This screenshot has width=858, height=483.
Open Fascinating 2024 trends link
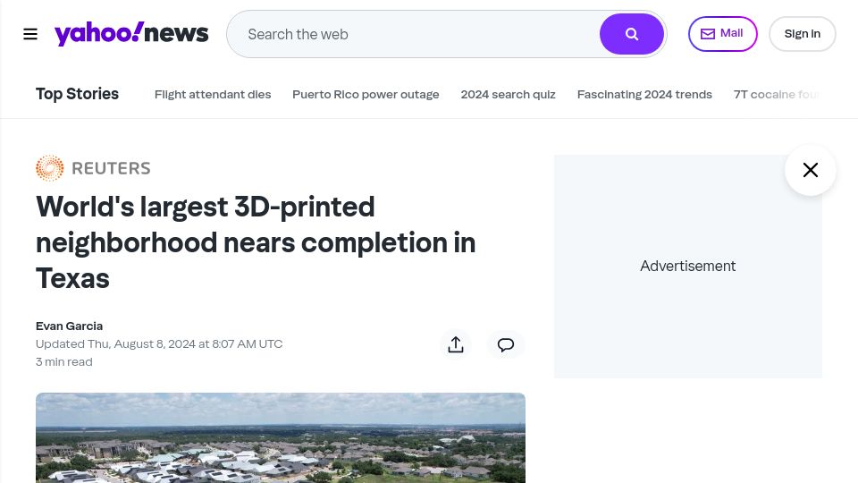(644, 94)
